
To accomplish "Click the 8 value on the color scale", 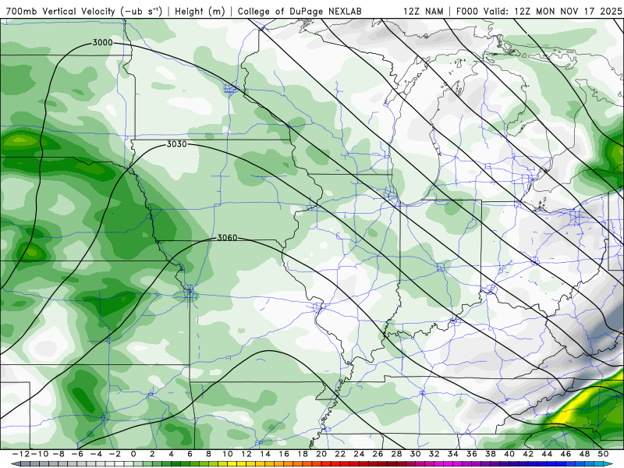I will tap(208, 454).
